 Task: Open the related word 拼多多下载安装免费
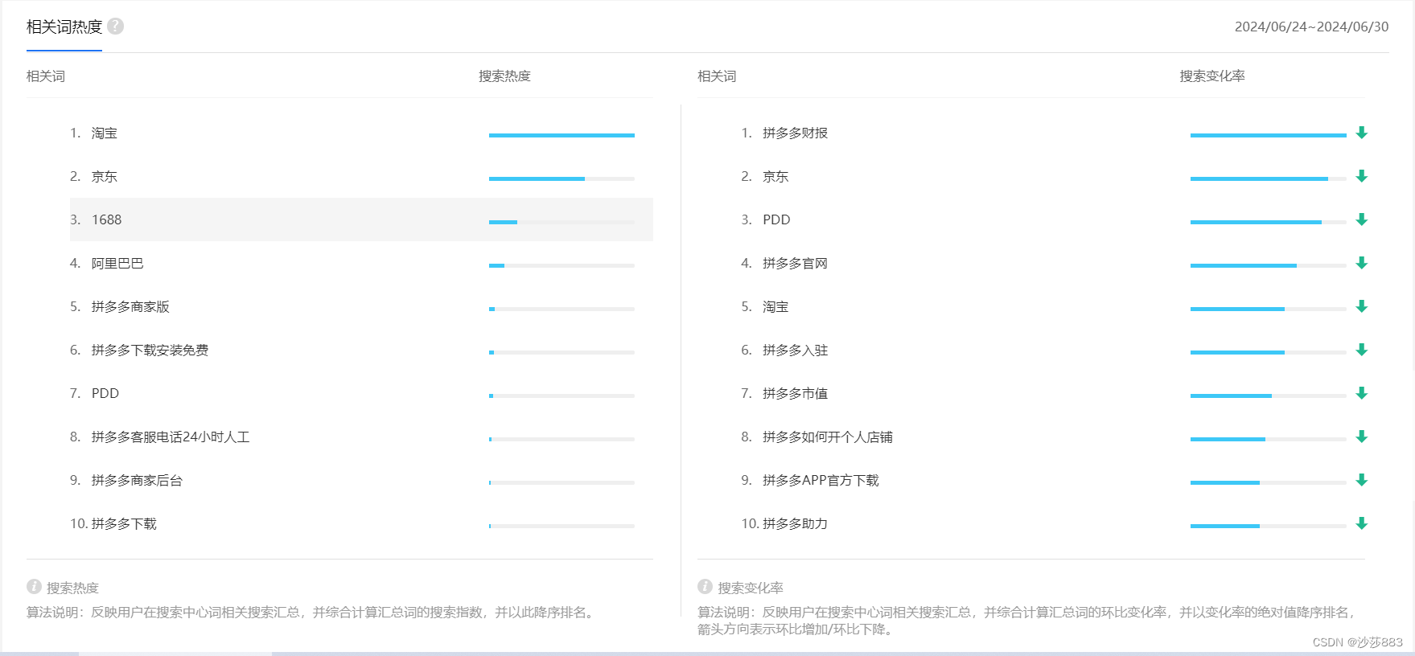click(150, 351)
